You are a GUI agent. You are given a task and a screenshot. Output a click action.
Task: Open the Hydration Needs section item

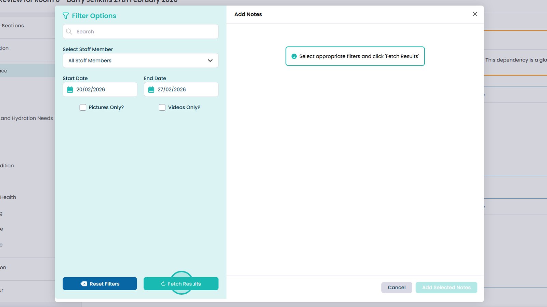coord(27,118)
